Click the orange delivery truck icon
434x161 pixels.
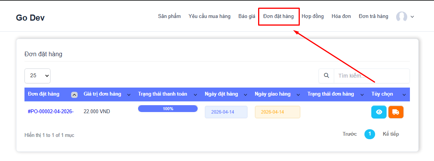click(396, 112)
